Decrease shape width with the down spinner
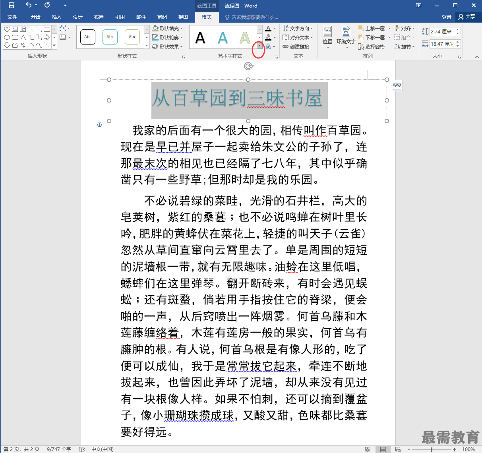This screenshot has height=453, width=482. [458, 46]
